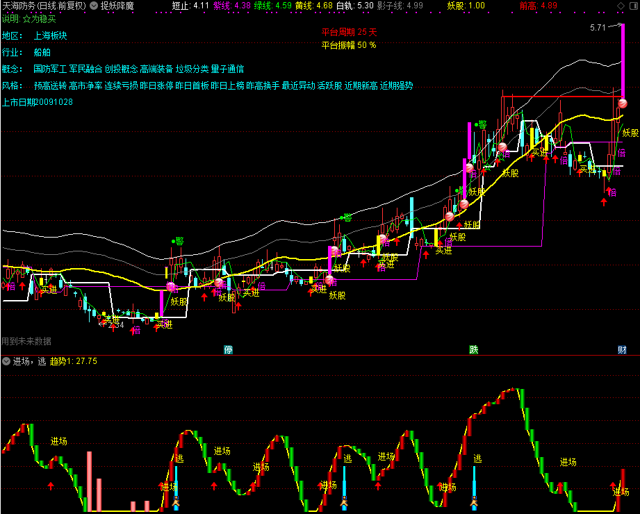The width and height of the screenshot is (640, 514).
Task: Open the dropdown beside 进场，逃 sub-chart title
Action: coord(6,361)
